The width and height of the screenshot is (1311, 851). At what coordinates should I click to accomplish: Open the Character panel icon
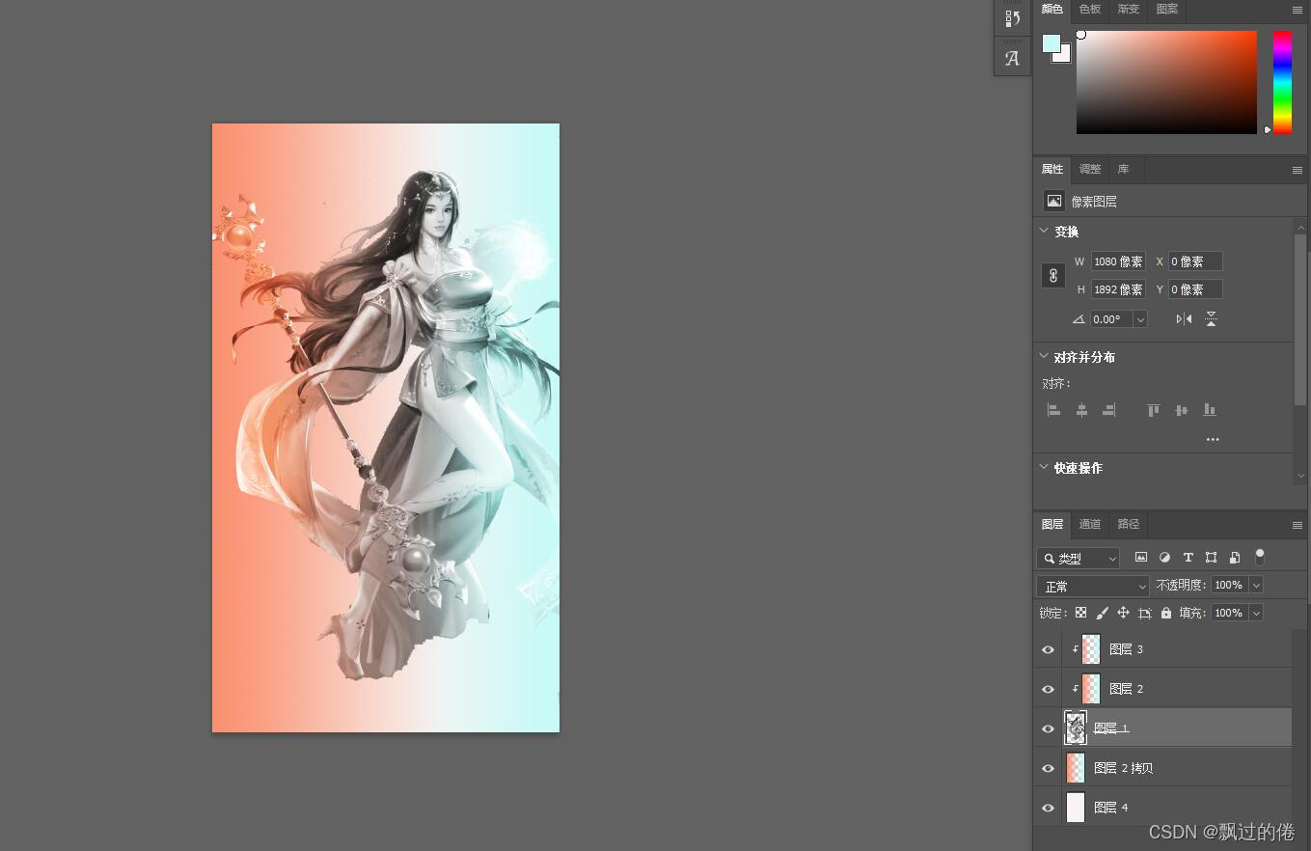point(1012,58)
